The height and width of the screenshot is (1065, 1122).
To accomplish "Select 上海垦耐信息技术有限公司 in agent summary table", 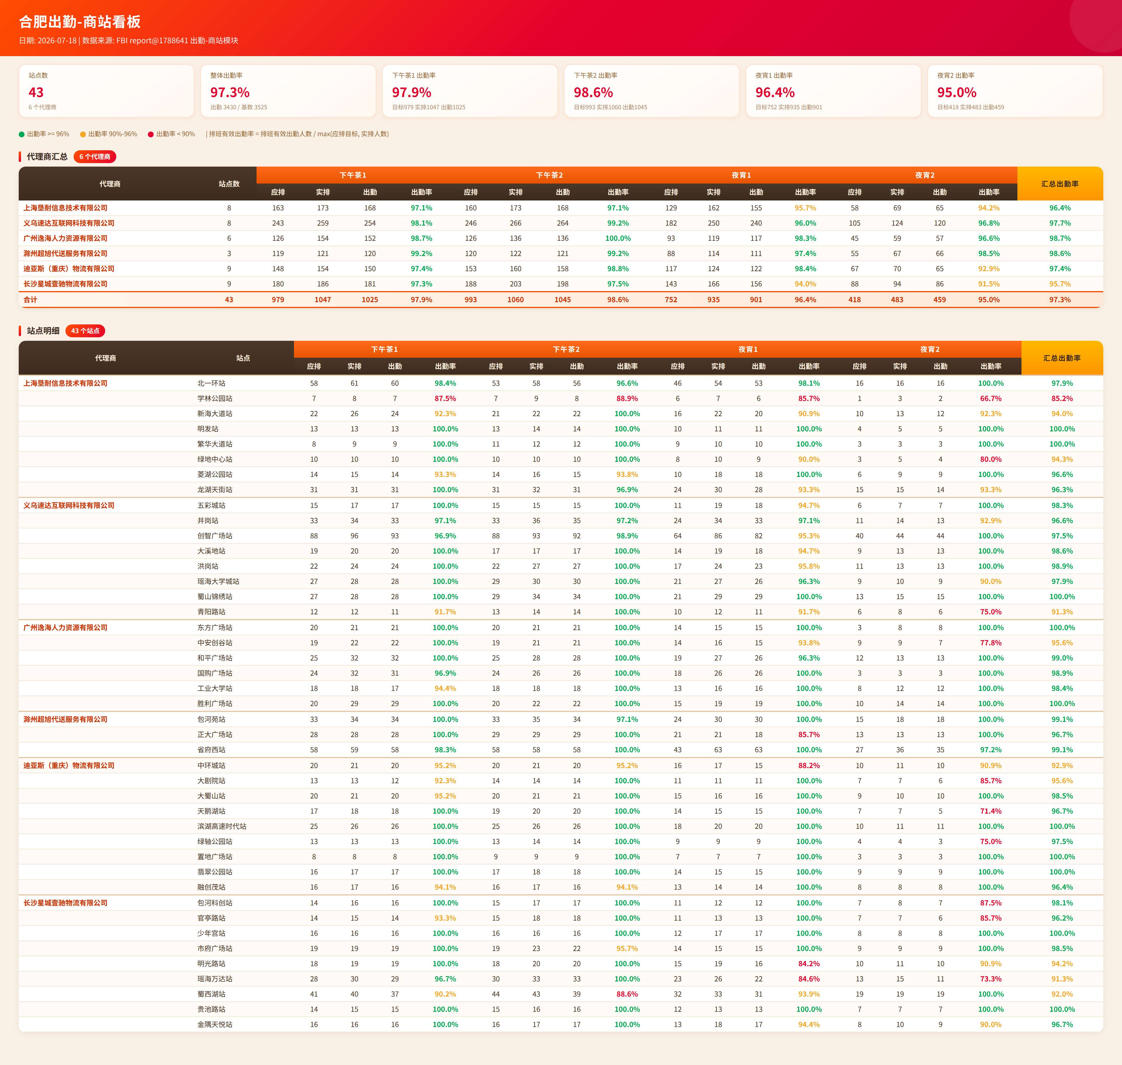I will (65, 208).
